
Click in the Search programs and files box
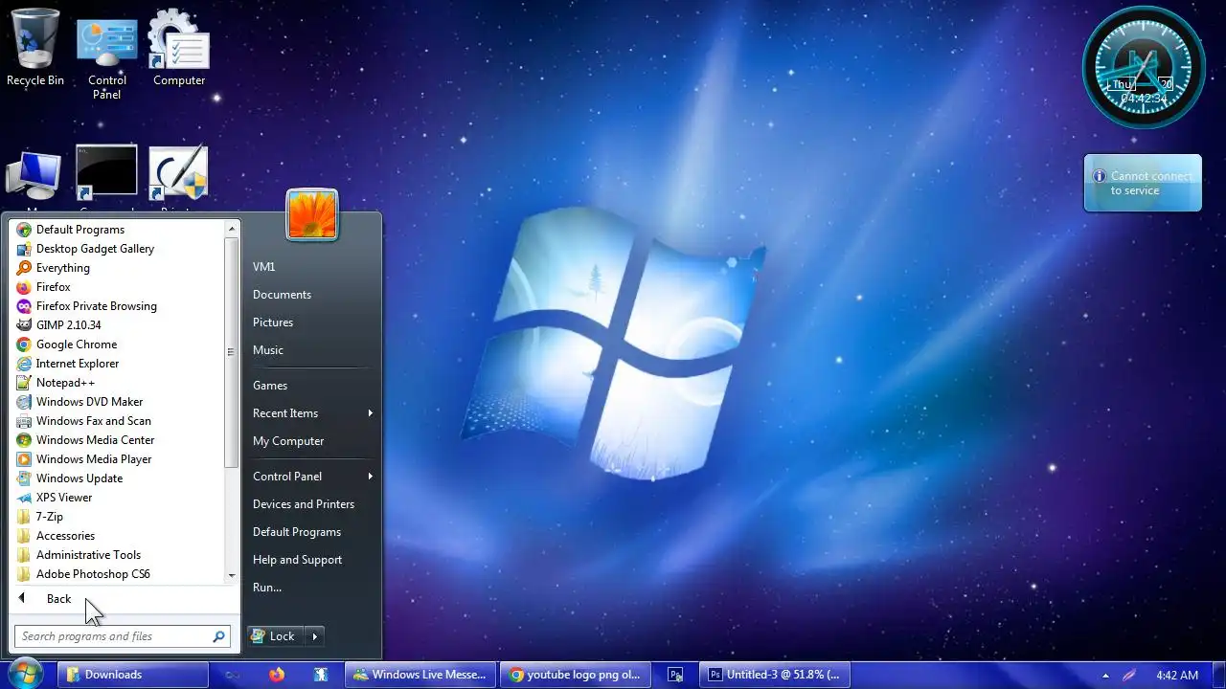[113, 636]
